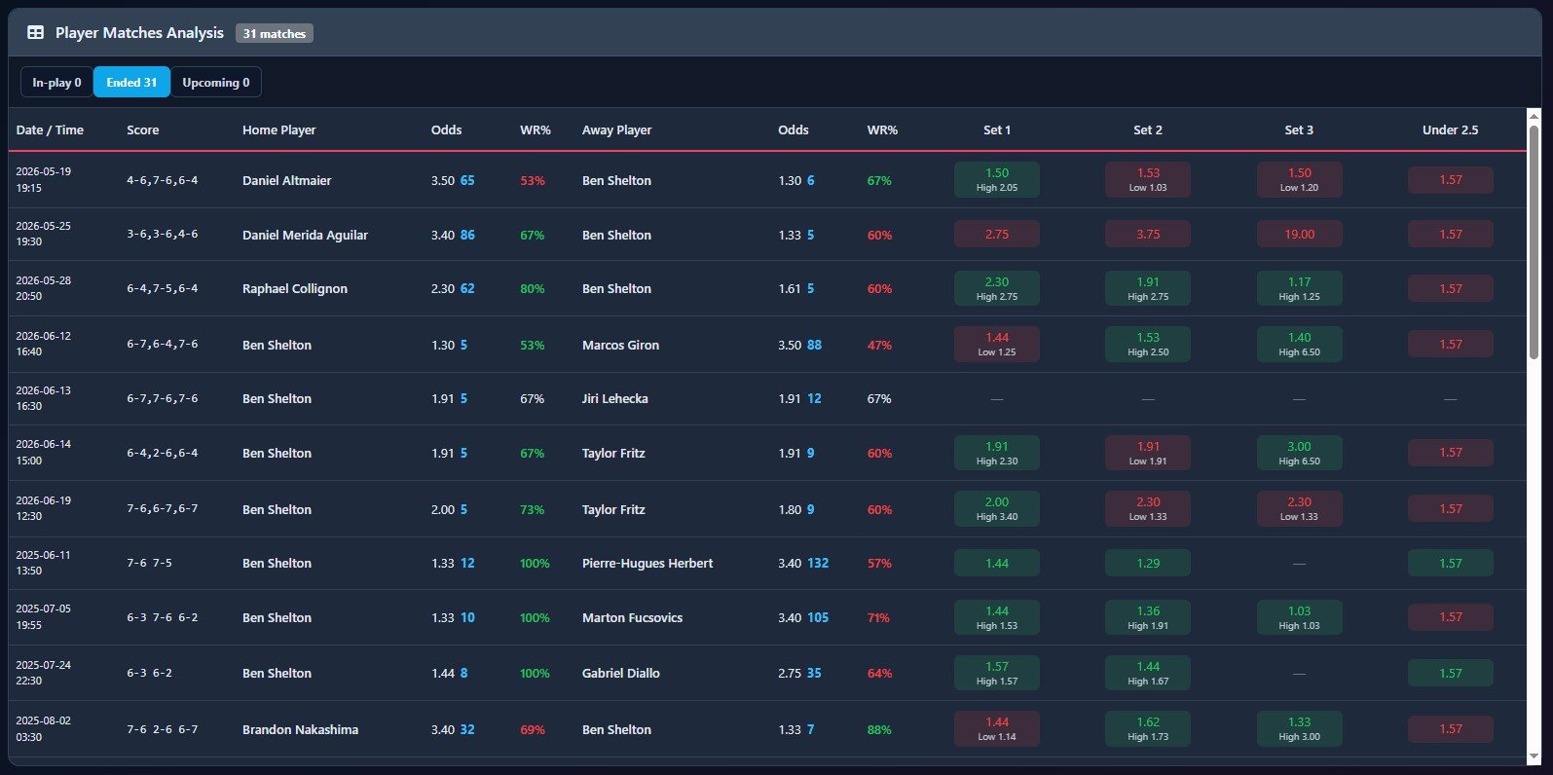Click 71% win rate for Marton Fucsovics
1553x775 pixels.
pyautogui.click(x=878, y=618)
